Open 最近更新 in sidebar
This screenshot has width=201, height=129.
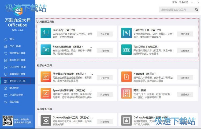point(17,88)
